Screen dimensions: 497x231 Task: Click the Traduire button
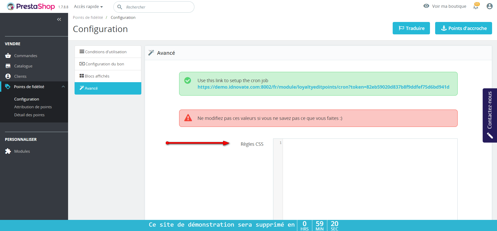pyautogui.click(x=411, y=28)
